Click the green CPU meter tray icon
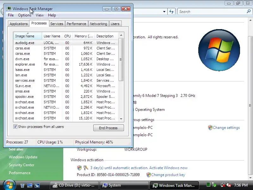The image size is (253, 190). click(x=208, y=185)
